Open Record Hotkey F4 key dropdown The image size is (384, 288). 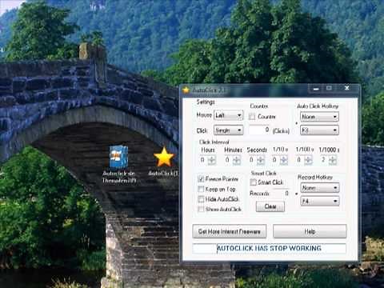pyautogui.click(x=320, y=201)
